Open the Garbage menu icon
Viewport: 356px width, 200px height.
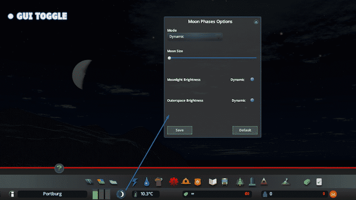(158, 181)
